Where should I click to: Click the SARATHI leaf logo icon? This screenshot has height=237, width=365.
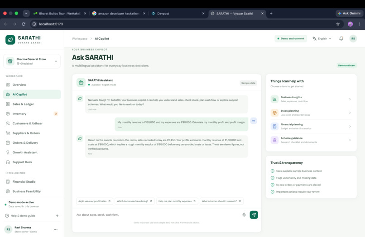[x=10, y=40]
